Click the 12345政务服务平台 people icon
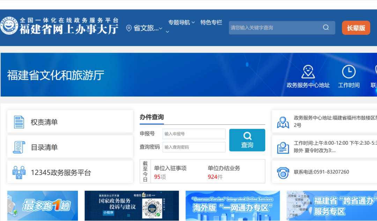The height and width of the screenshot is (221, 377). tap(19, 172)
